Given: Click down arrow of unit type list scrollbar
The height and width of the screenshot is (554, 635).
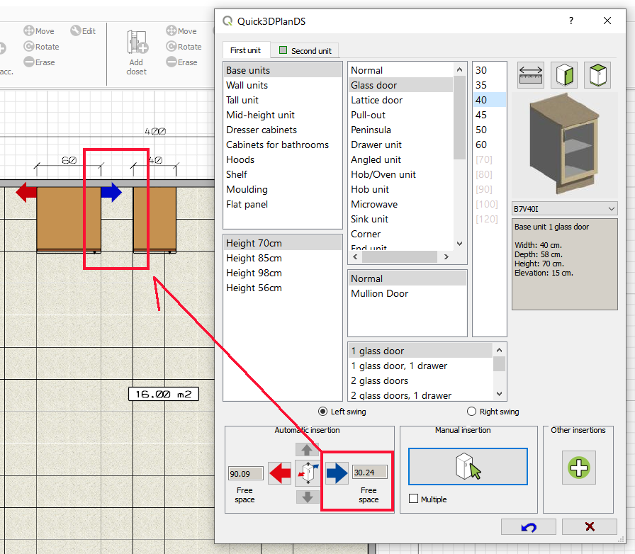Looking at the screenshot, I should (460, 244).
